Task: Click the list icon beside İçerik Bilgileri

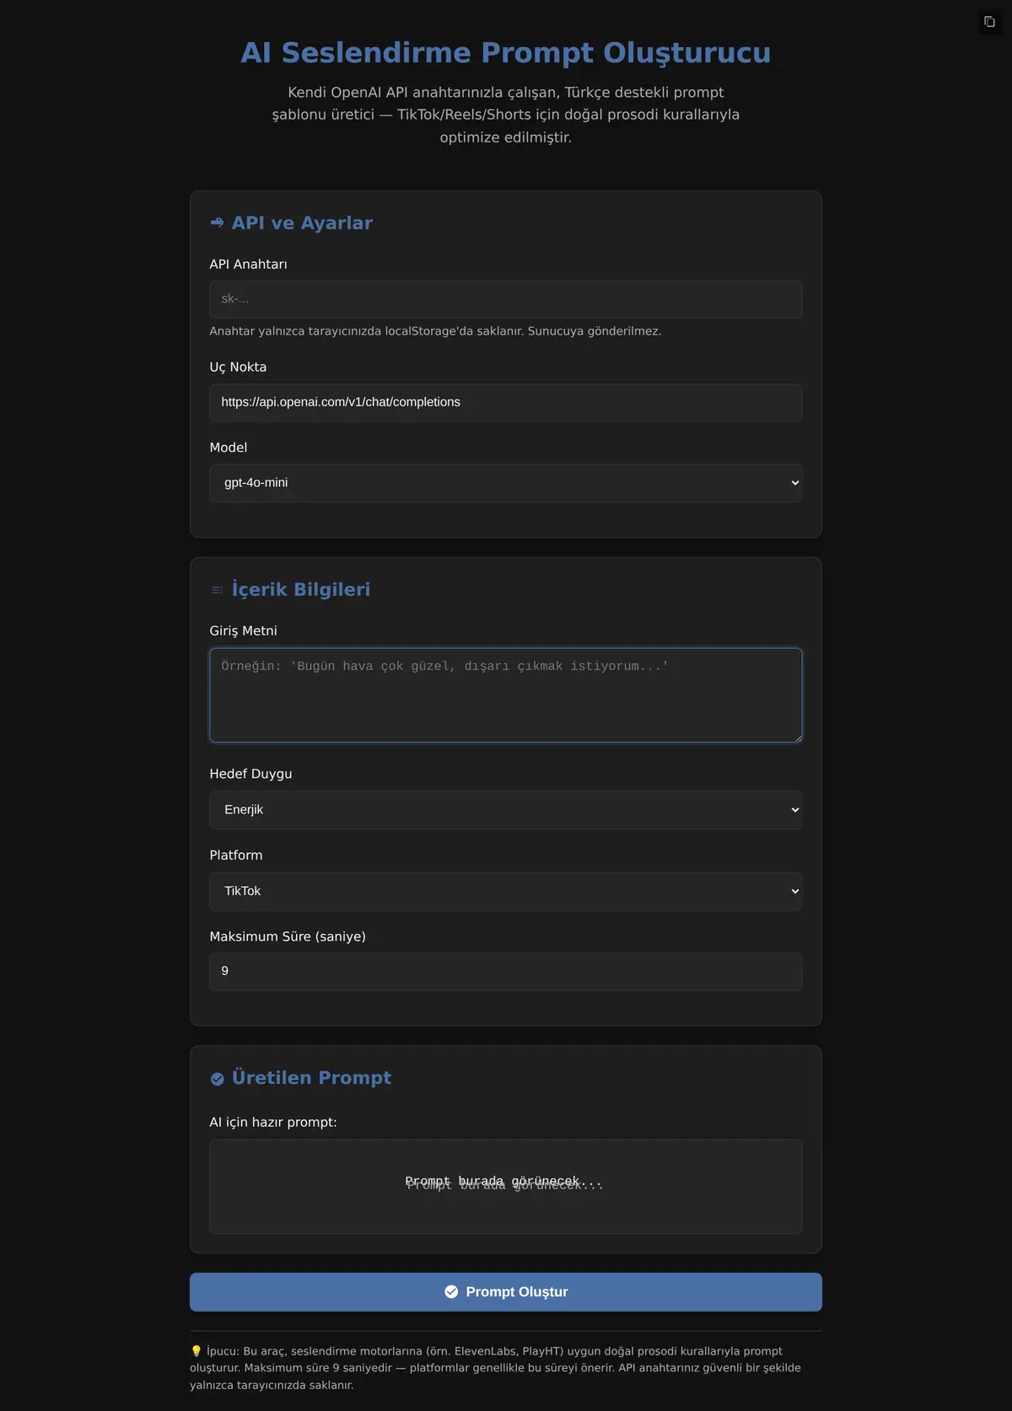Action: point(217,590)
